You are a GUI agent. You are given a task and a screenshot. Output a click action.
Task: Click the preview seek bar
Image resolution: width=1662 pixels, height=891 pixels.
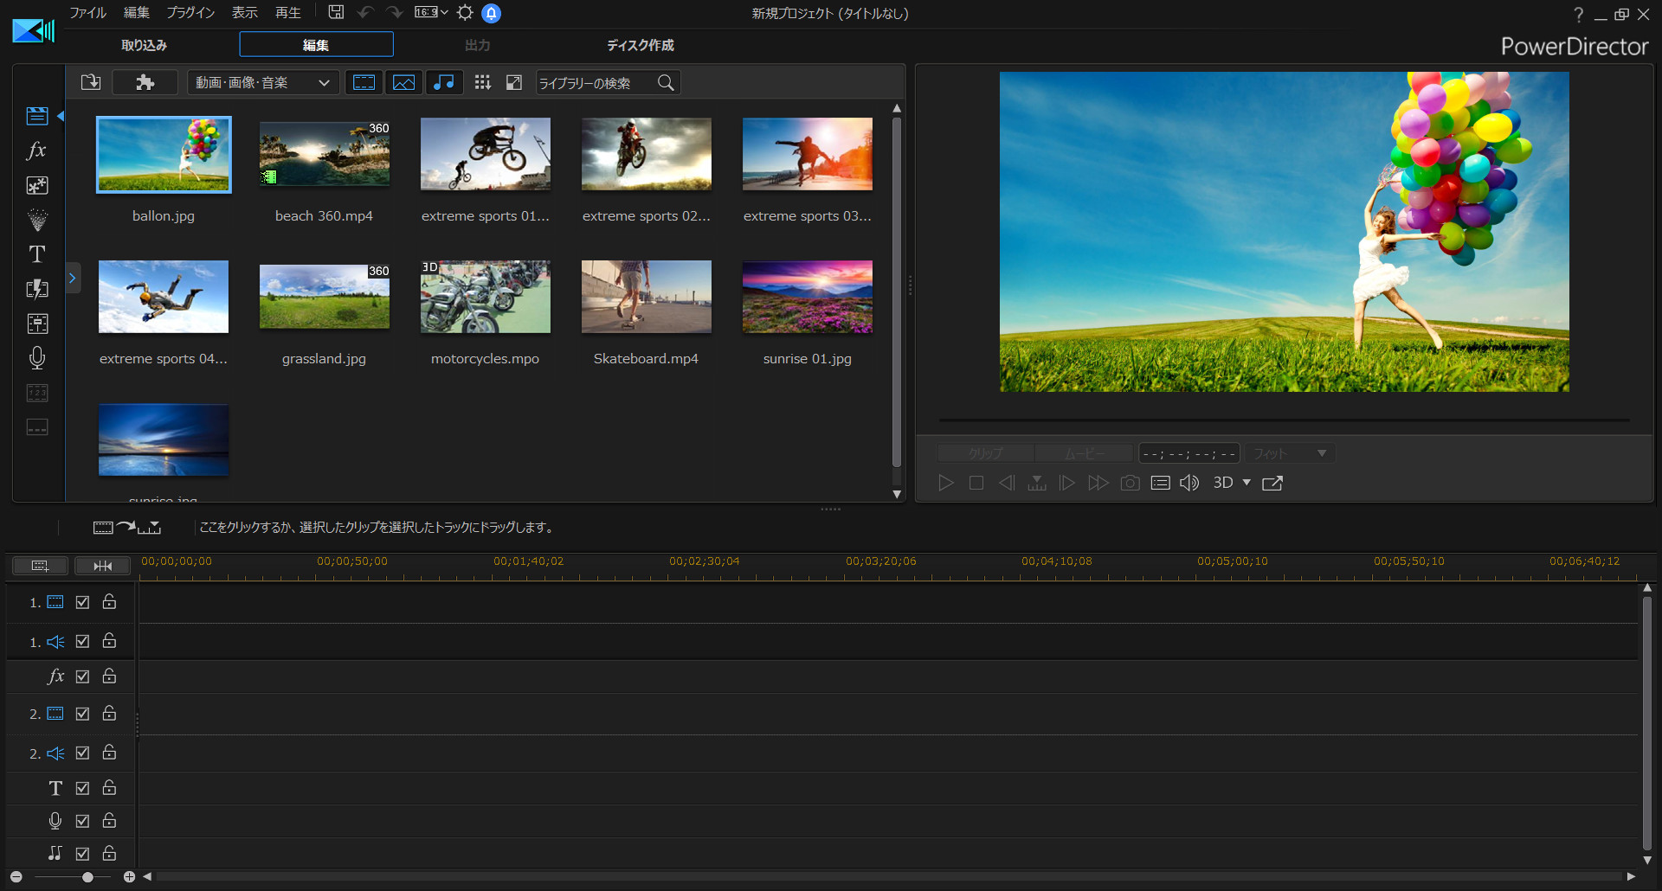tap(1285, 420)
